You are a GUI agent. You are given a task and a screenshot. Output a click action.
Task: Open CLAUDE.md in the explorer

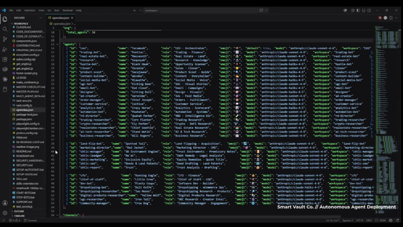click(x=23, y=27)
